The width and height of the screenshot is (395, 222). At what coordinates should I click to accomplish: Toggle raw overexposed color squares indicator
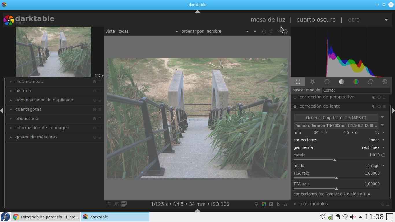264,204
